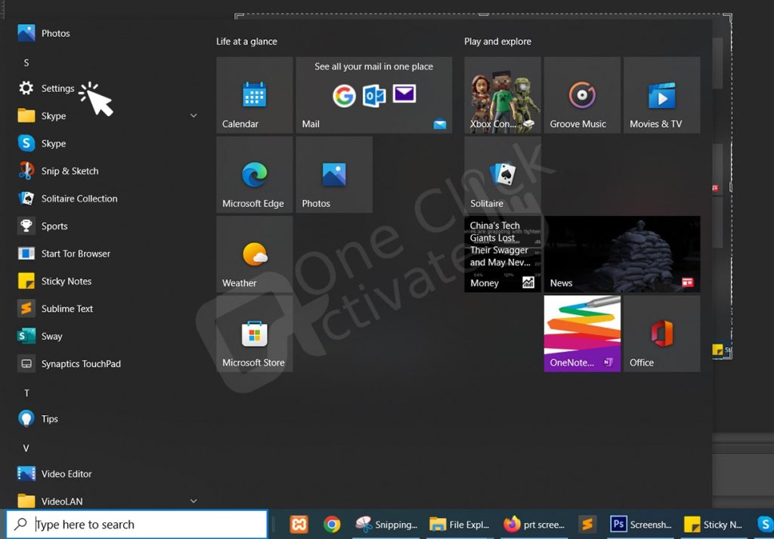This screenshot has height=539, width=774.
Task: Rename the Life at a glance group
Action: pyautogui.click(x=246, y=42)
